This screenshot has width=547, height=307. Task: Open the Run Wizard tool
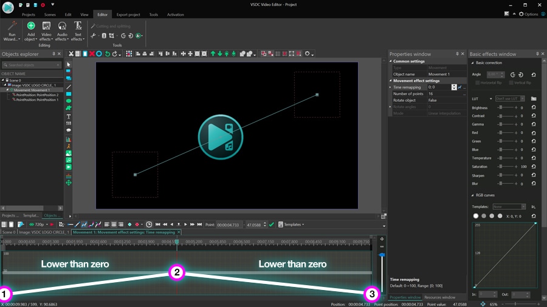[11, 30]
